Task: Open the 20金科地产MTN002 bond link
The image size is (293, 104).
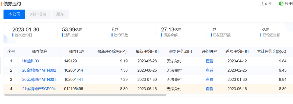Action: point(39,70)
